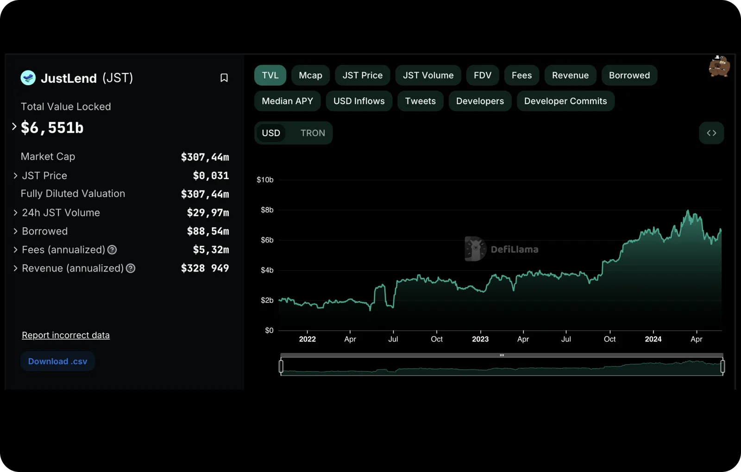Screen dimensions: 741x472
Task: Enable the Revenue chart series
Action: coord(570,75)
